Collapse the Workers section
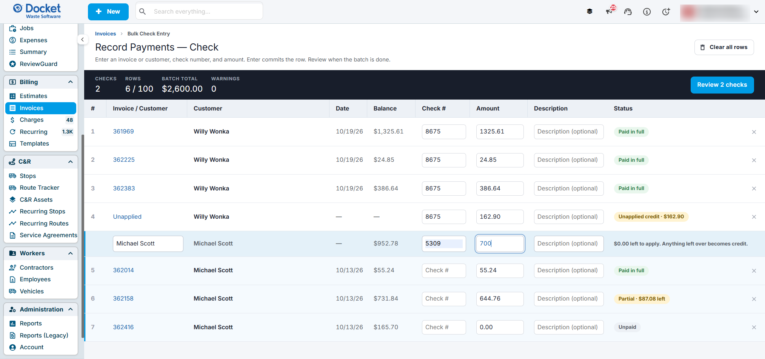Viewport: 765px width, 359px height. pos(70,253)
